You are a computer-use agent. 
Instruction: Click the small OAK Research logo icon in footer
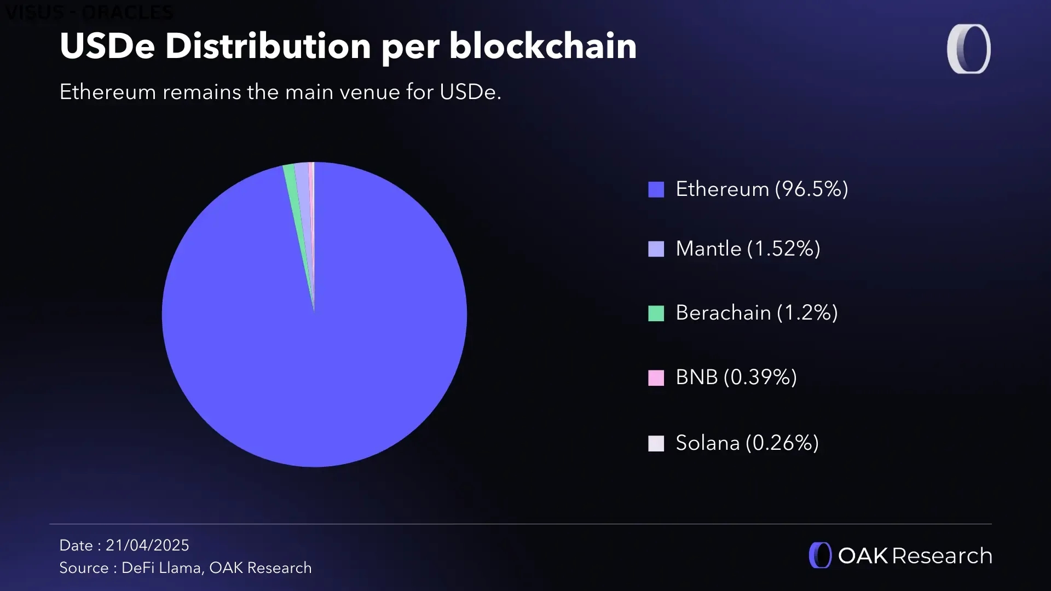point(819,555)
